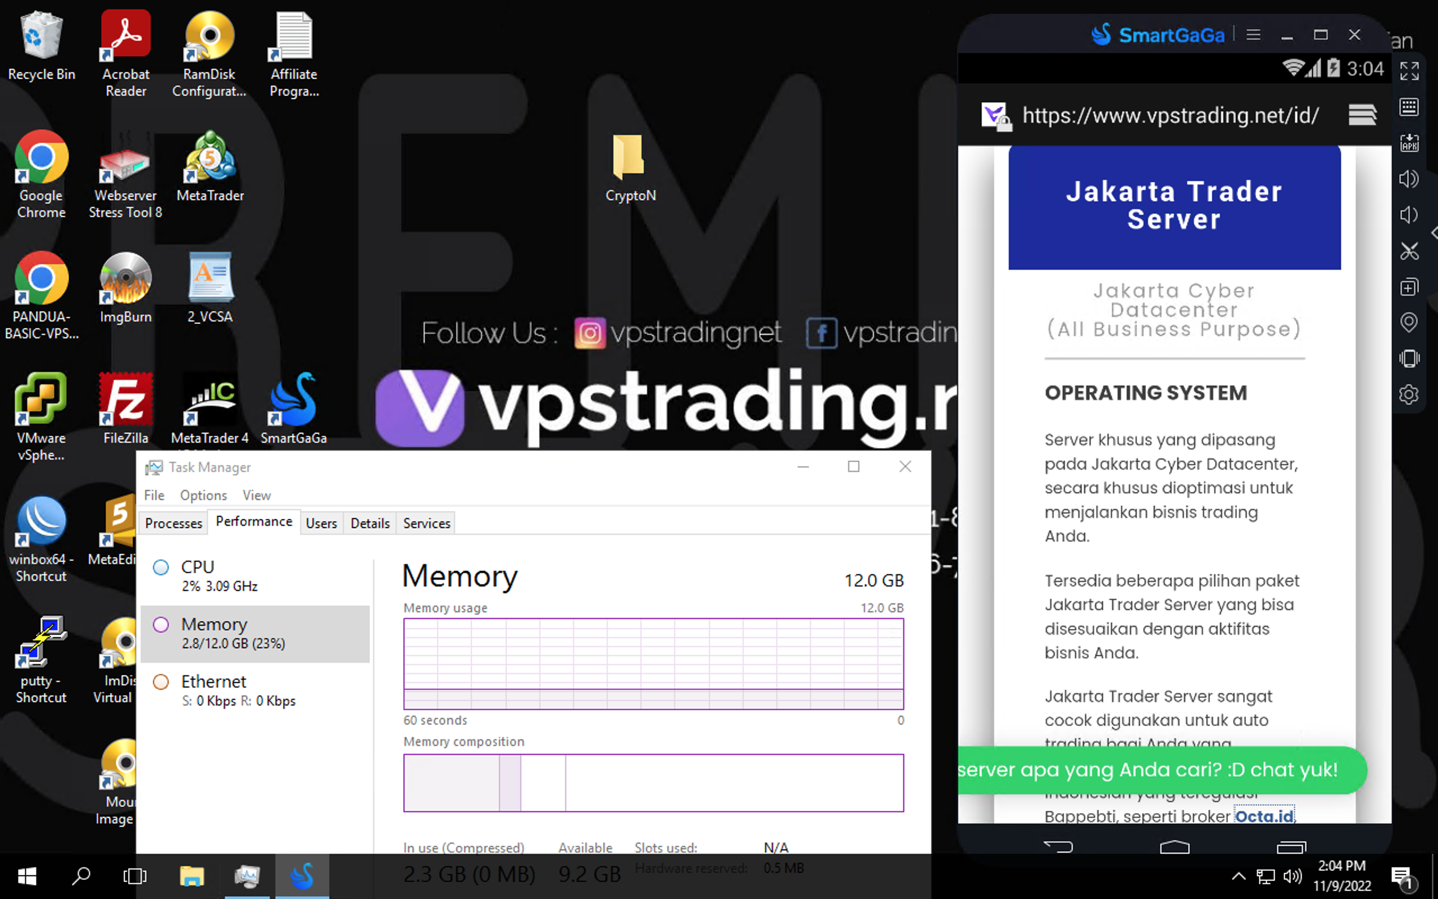Click the Jakarta Trader Server heading card
Image resolution: width=1438 pixels, height=899 pixels.
pyautogui.click(x=1174, y=207)
